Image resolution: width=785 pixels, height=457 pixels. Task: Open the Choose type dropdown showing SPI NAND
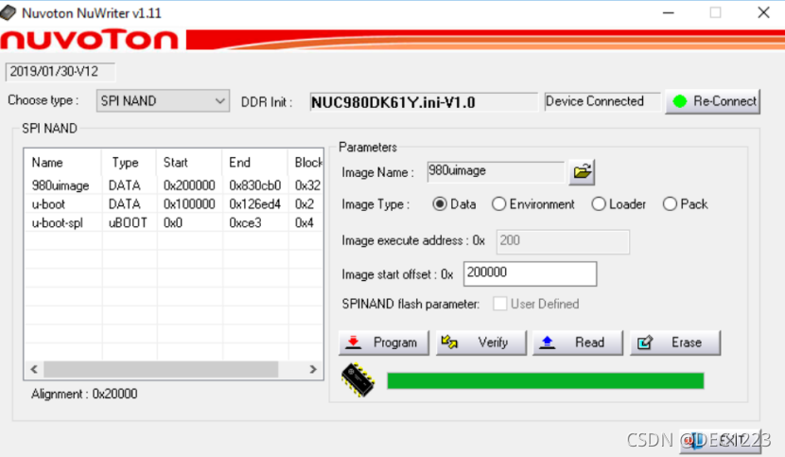163,100
